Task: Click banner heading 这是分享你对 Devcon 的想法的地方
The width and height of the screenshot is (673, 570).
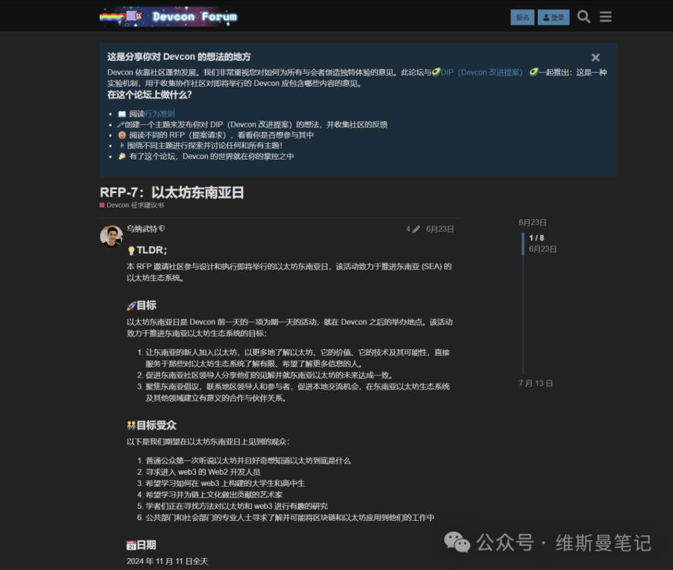Action: click(179, 56)
